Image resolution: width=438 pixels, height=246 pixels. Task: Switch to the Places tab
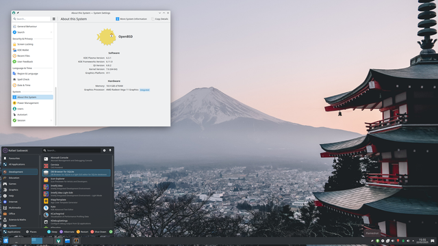[x=31, y=232]
